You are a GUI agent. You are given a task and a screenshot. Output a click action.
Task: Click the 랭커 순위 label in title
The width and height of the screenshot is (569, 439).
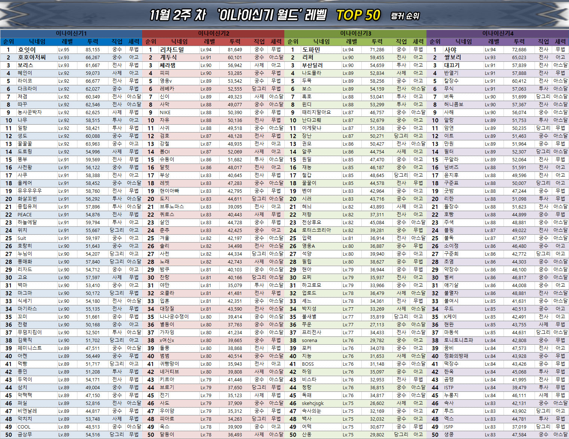pos(405,16)
